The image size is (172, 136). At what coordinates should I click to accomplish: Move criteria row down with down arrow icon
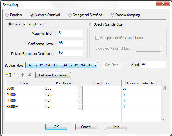tap(30, 75)
